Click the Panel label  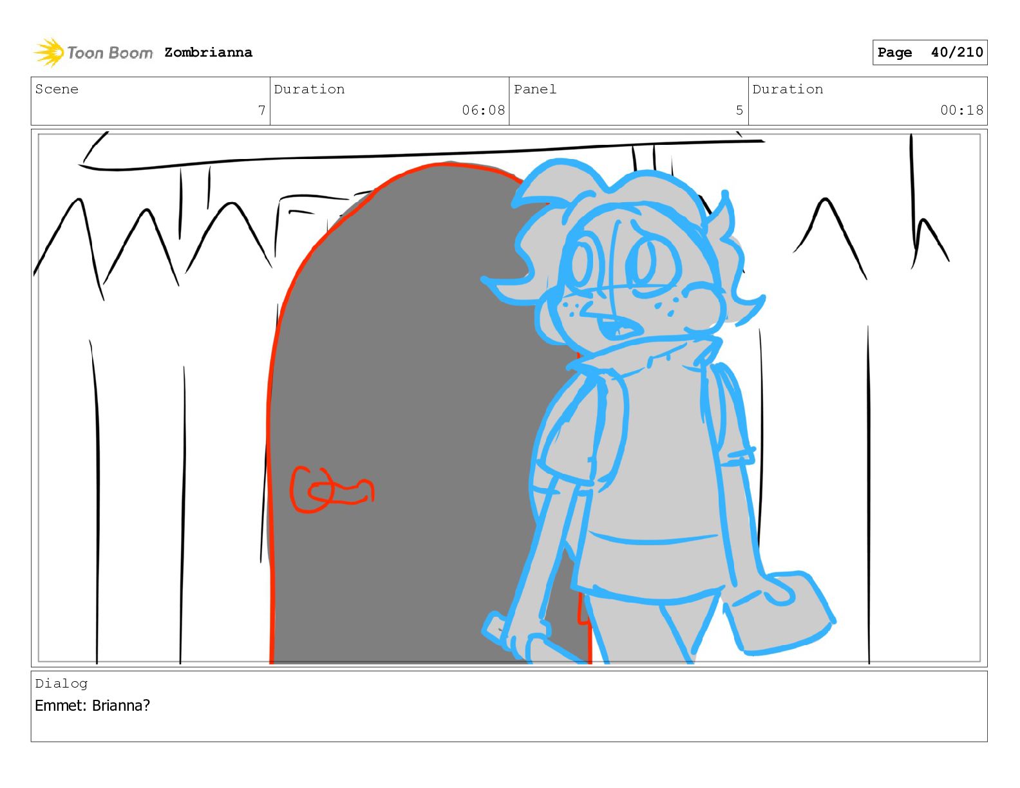click(535, 89)
